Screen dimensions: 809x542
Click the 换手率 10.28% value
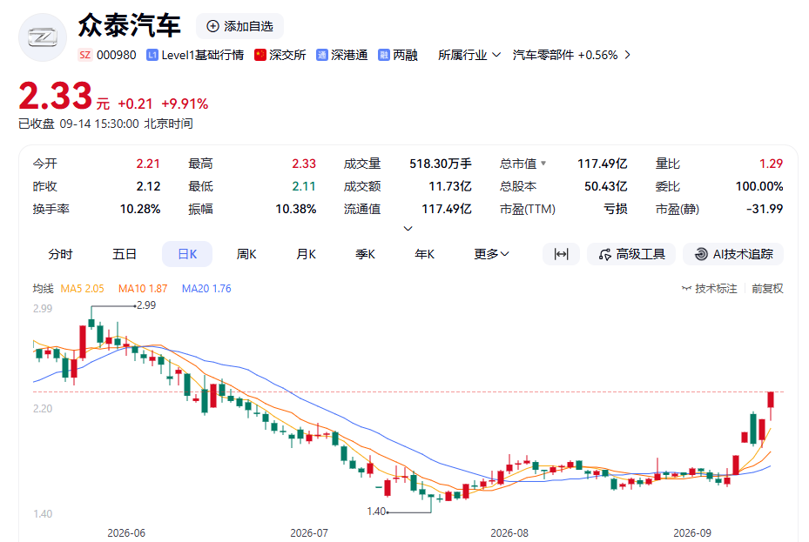(140, 209)
